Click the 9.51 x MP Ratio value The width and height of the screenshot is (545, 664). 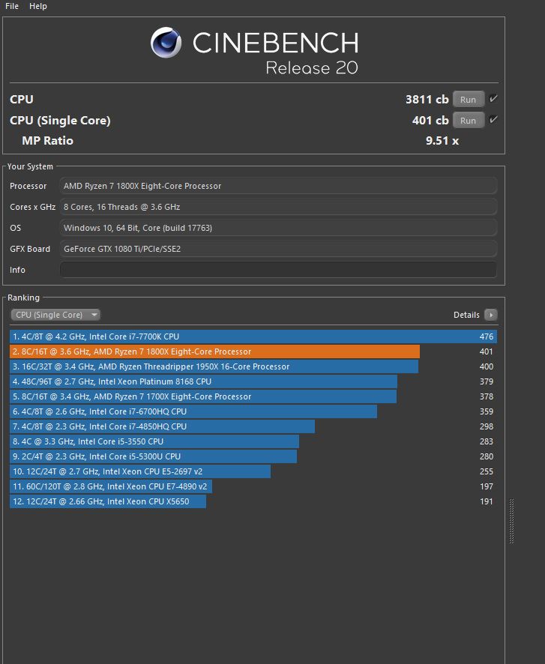442,141
